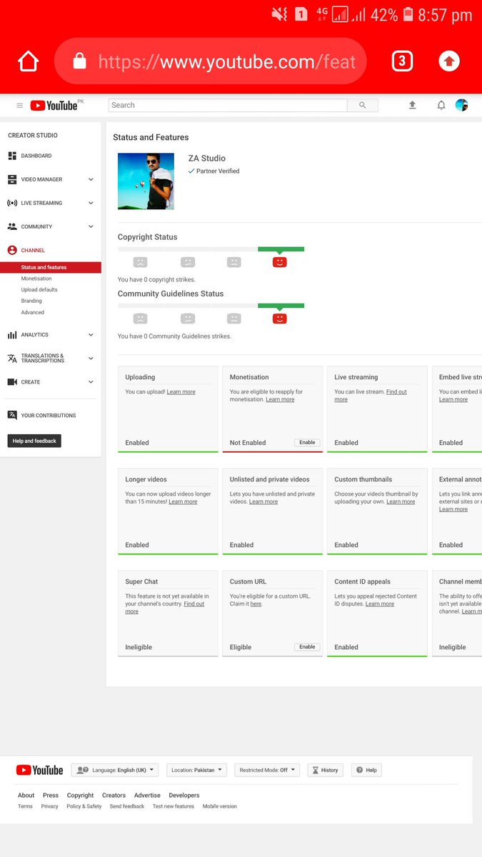The height and width of the screenshot is (857, 482).
Task: Open the notifications bell
Action: tap(441, 105)
